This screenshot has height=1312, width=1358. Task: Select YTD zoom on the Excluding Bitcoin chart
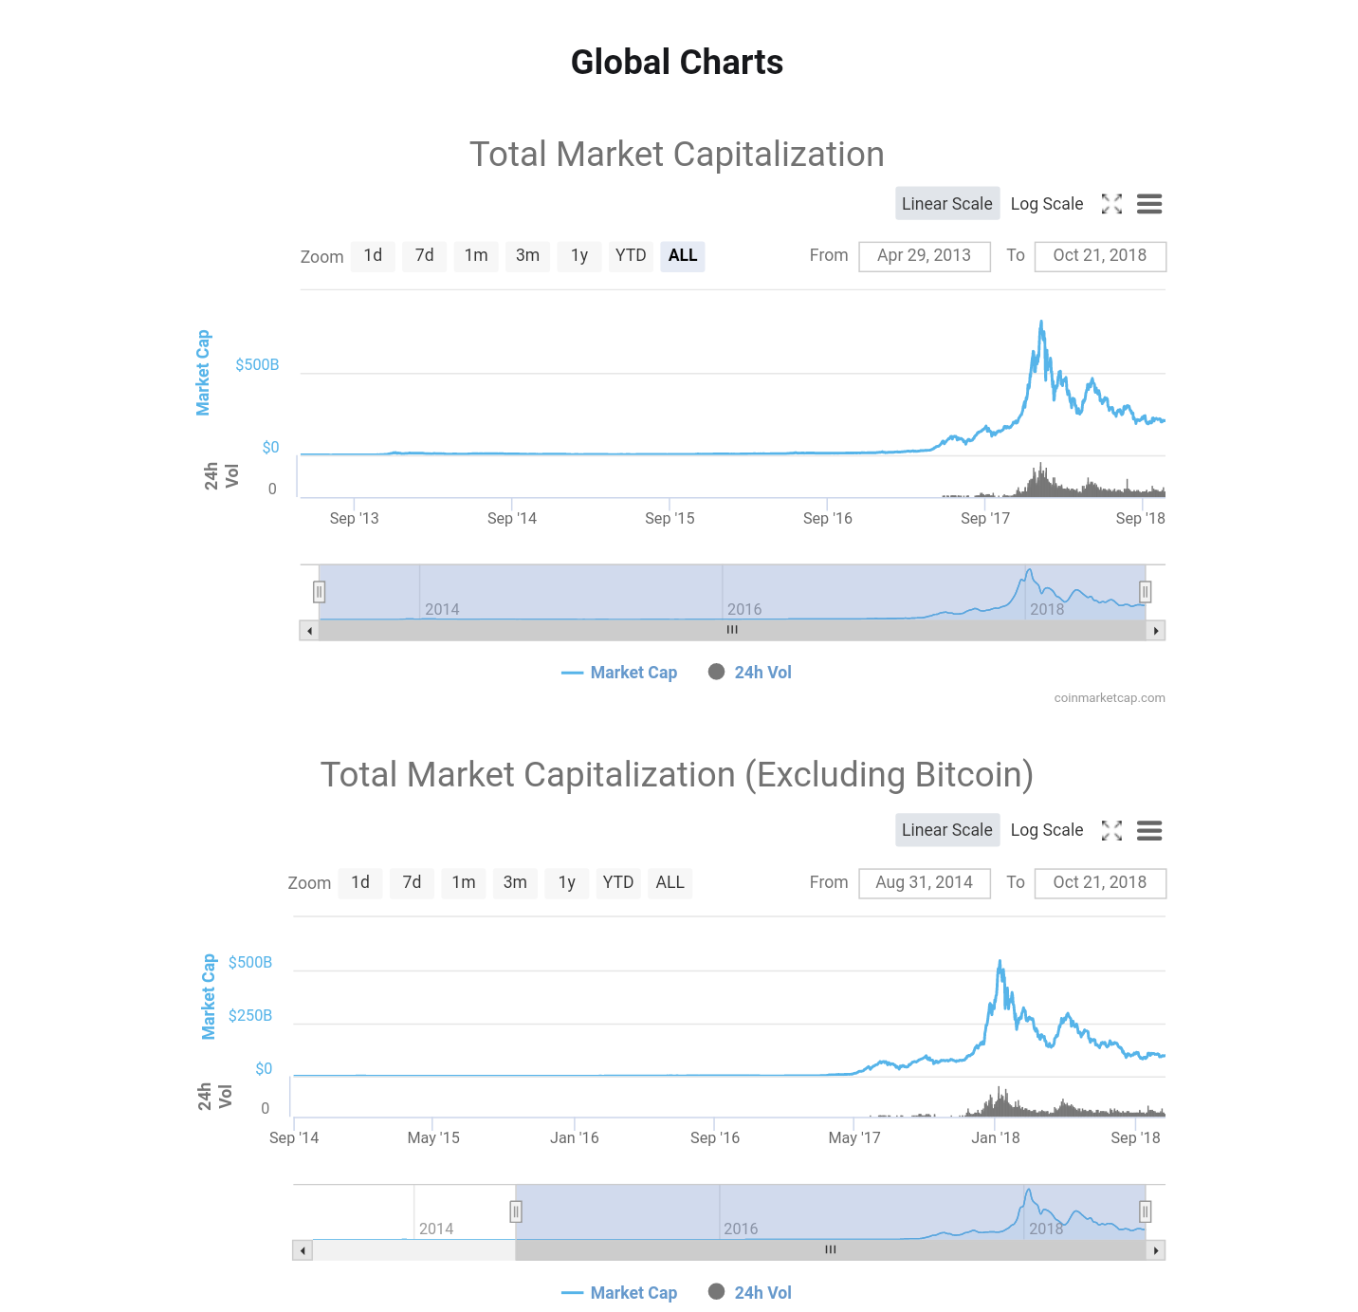coord(618,882)
